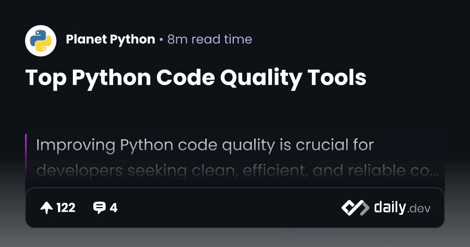The width and height of the screenshot is (470, 247).
Task: Click the comment bubble icon
Action: 99,208
